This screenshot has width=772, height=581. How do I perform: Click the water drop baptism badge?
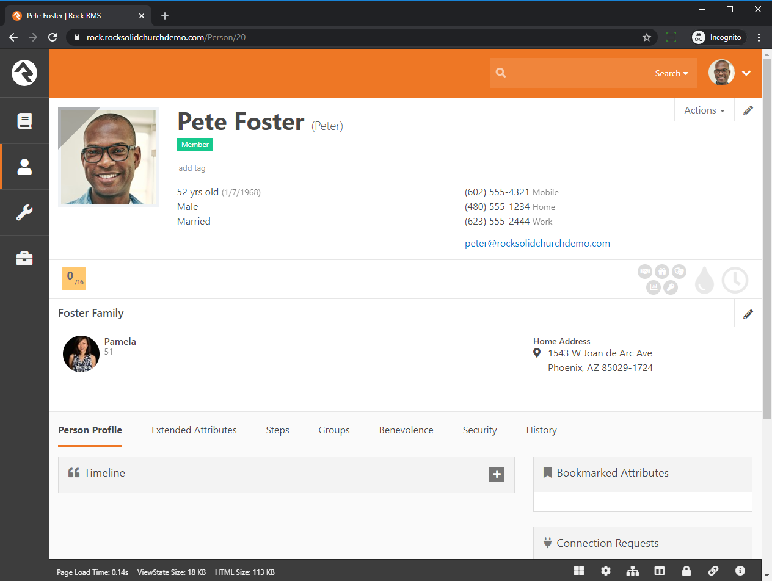point(704,280)
